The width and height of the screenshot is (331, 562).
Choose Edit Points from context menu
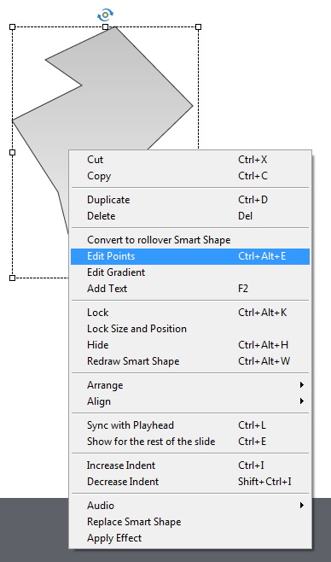[190, 256]
